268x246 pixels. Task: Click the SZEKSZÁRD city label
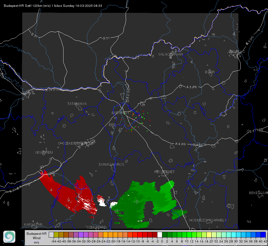click(x=97, y=227)
